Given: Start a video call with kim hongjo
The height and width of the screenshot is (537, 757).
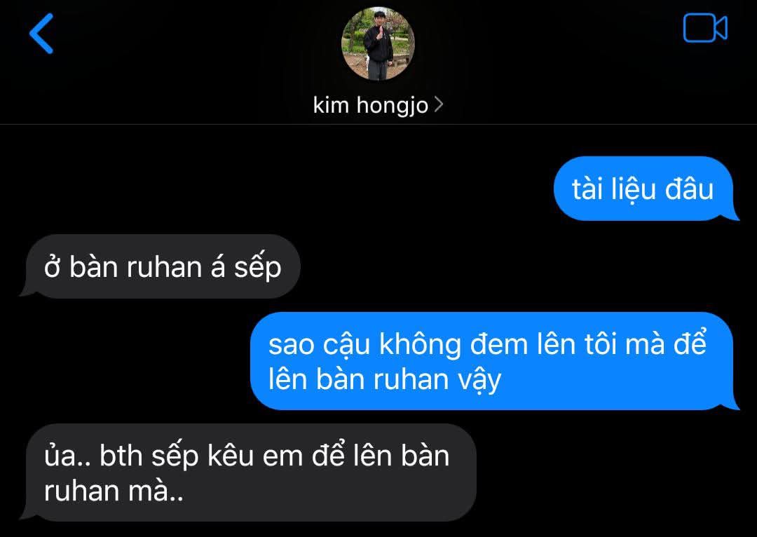Looking at the screenshot, I should tap(705, 29).
